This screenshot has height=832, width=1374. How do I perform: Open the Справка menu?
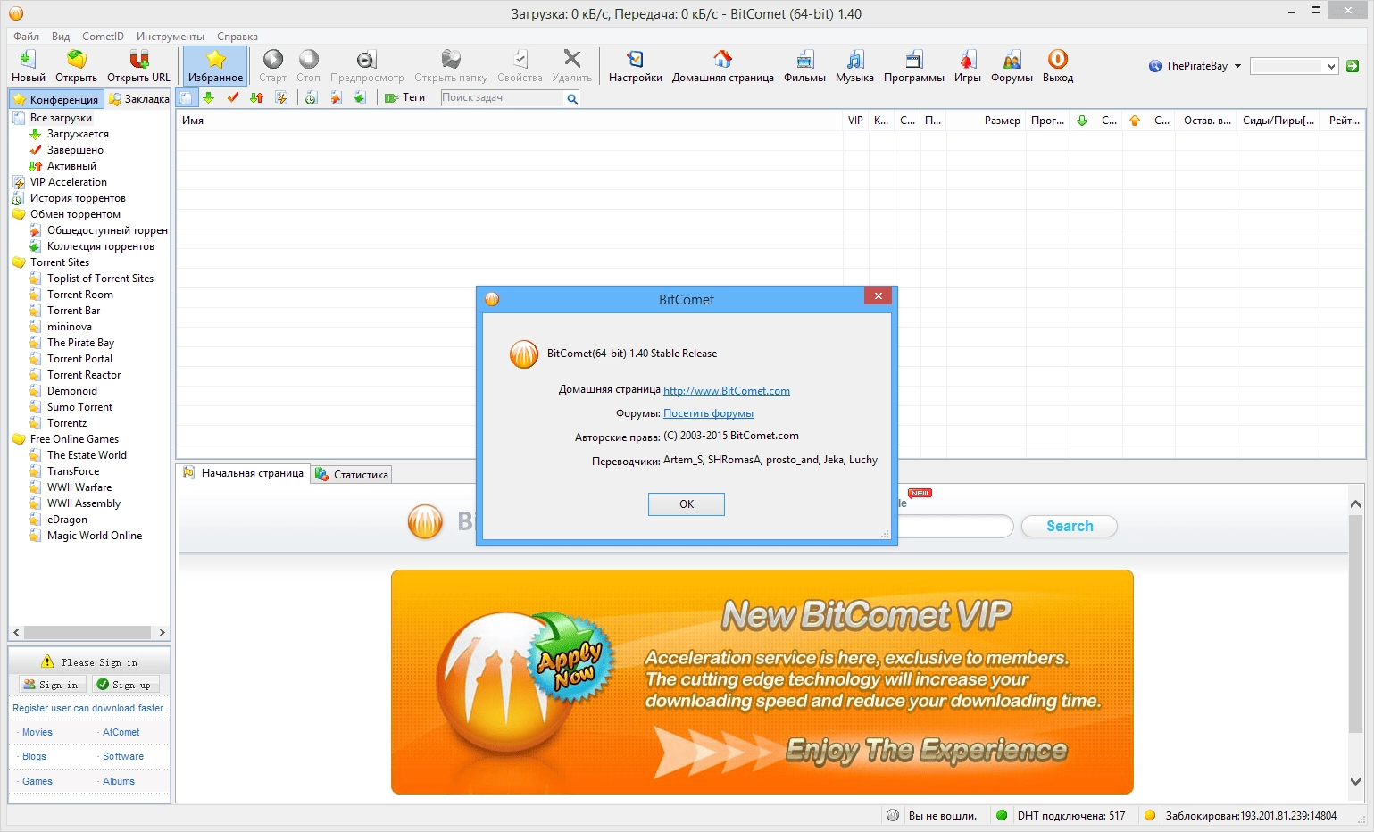[237, 37]
